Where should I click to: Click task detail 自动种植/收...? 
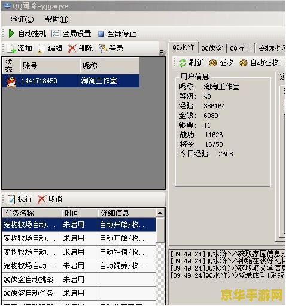(x=124, y=252)
